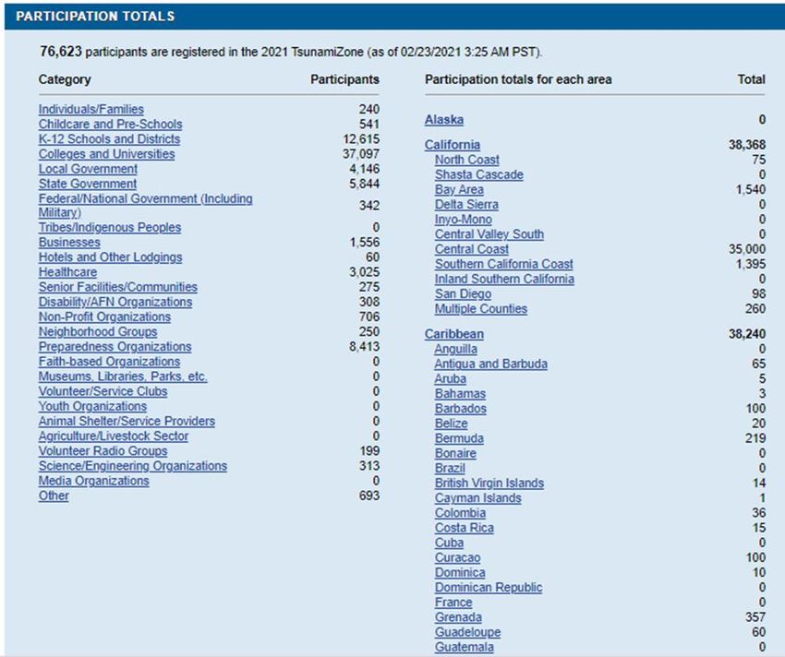Open Tribes/Indigenous Peoples link

click(x=109, y=227)
